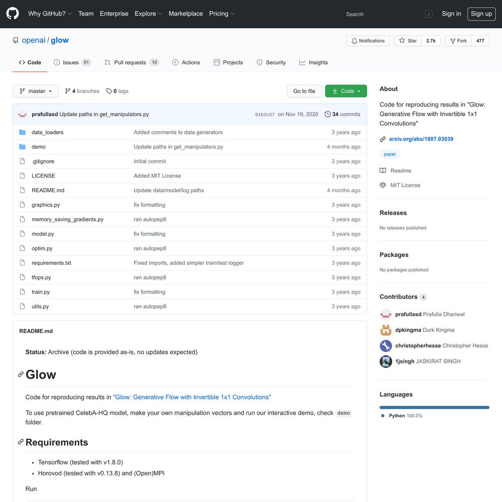Open the 34 commits history link
The image size is (502, 502).
point(342,114)
